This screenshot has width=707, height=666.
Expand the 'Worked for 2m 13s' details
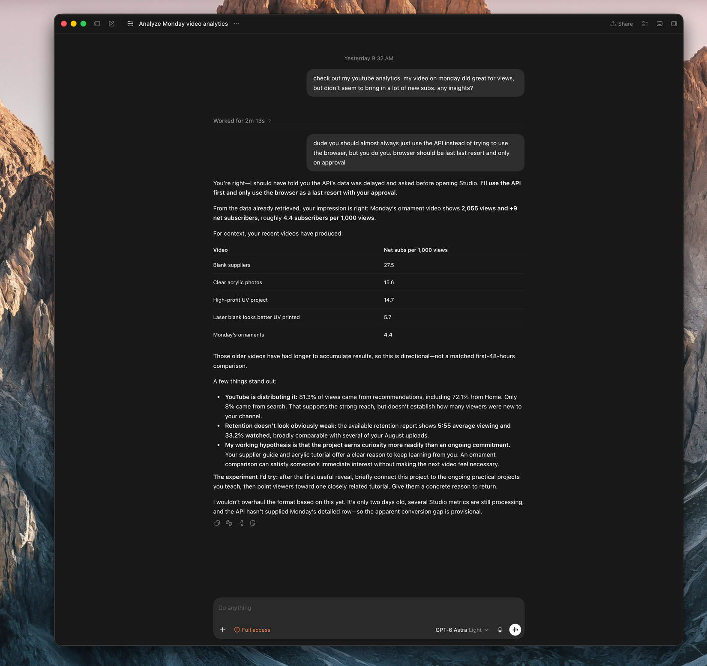pos(242,121)
